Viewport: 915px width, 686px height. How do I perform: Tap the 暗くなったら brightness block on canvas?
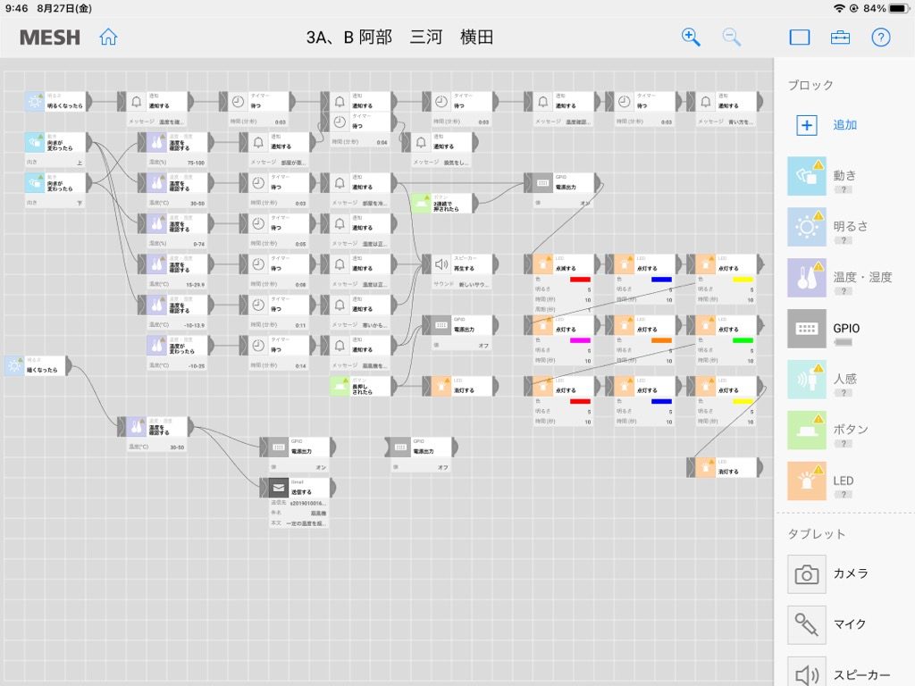click(x=38, y=365)
